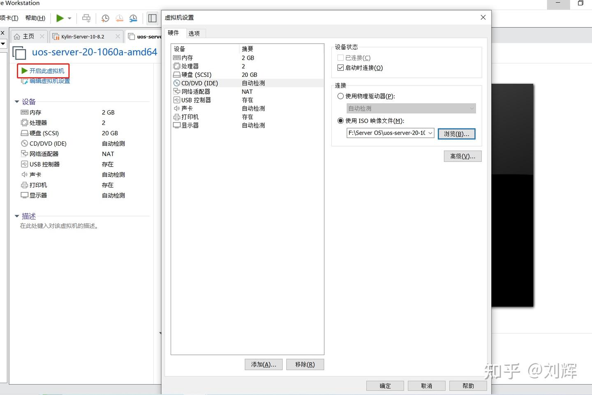Uncheck 启动时连接 option

pyautogui.click(x=340, y=67)
